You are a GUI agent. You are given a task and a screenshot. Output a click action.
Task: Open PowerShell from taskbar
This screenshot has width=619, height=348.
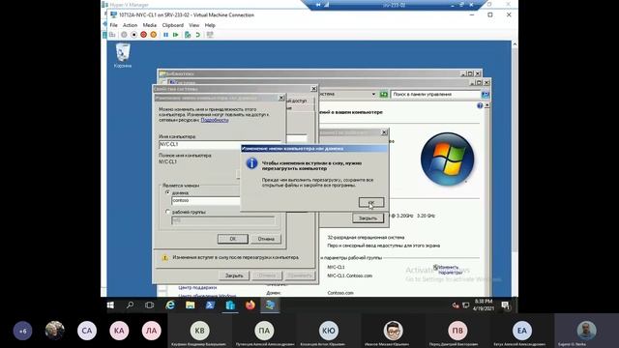(x=210, y=305)
